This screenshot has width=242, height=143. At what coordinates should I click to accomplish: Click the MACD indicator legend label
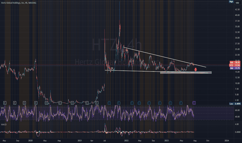pos(4,125)
